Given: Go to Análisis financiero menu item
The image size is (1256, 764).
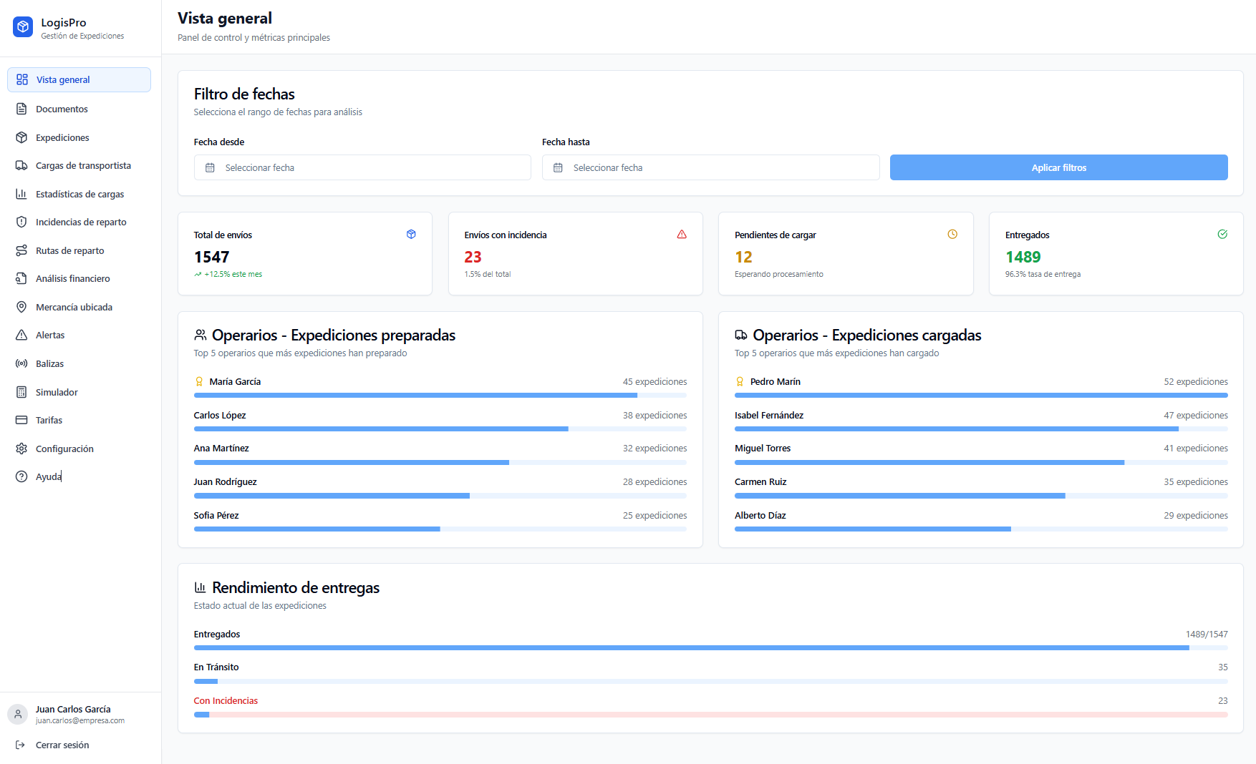Looking at the screenshot, I should (73, 278).
